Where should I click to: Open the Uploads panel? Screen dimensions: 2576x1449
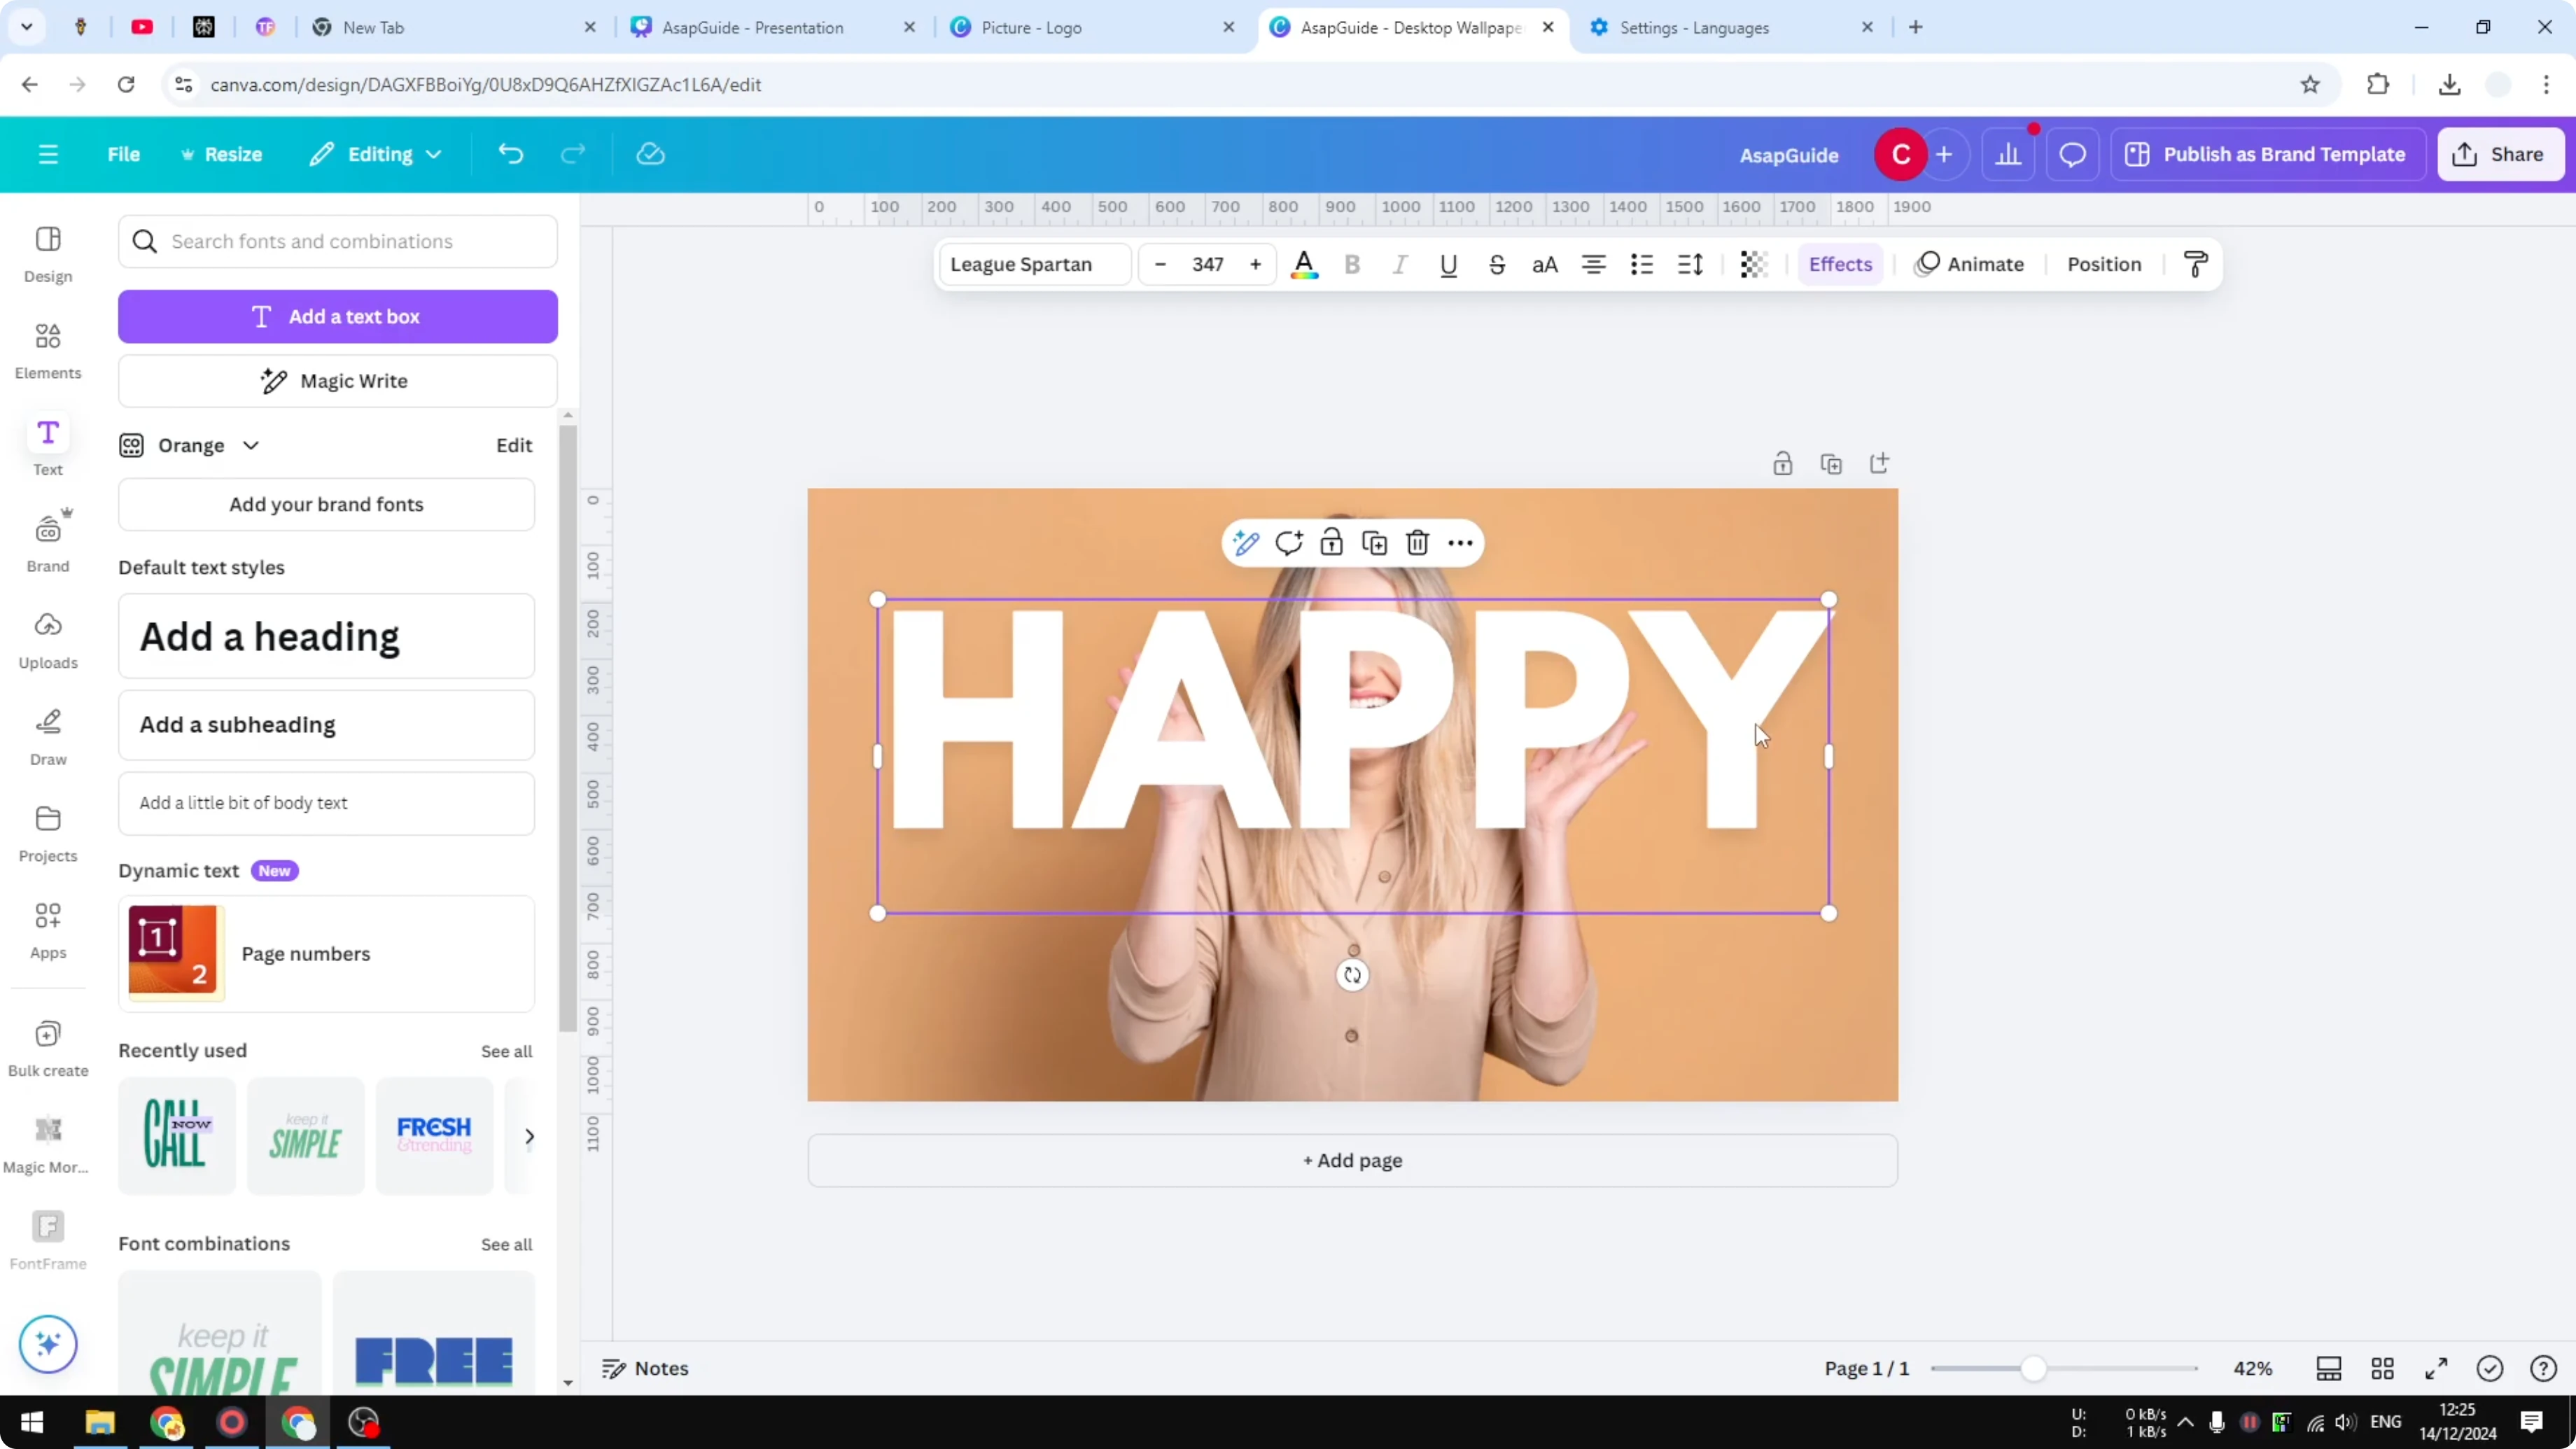click(x=47, y=639)
